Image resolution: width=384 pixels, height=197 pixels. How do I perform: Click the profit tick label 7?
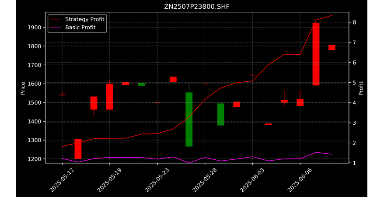tap(354, 42)
